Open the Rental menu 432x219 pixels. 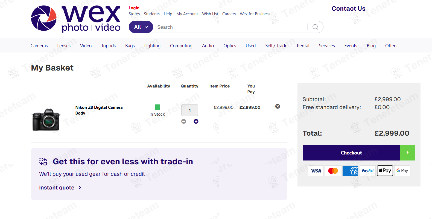(x=303, y=46)
